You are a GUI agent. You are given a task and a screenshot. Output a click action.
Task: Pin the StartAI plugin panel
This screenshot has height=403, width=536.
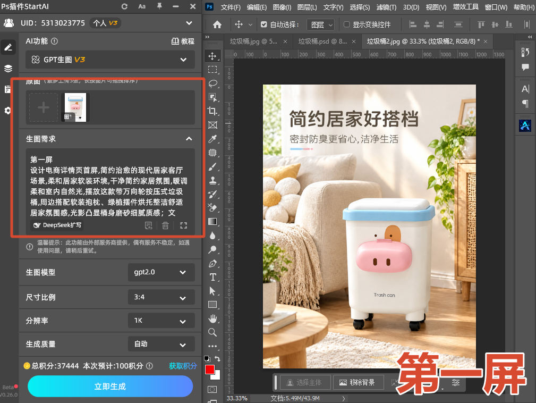coord(159,6)
